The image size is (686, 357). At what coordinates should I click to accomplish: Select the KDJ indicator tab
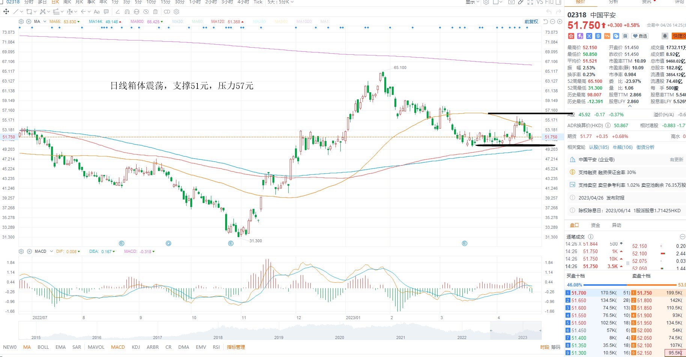[136, 347]
